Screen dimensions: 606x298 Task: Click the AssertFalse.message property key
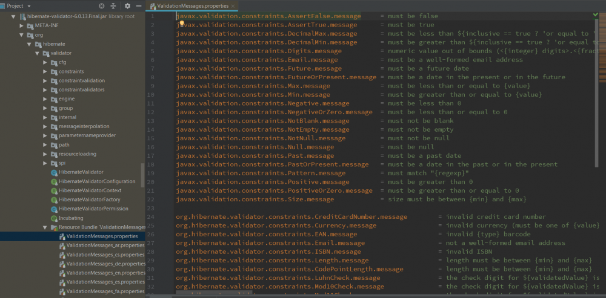[268, 16]
